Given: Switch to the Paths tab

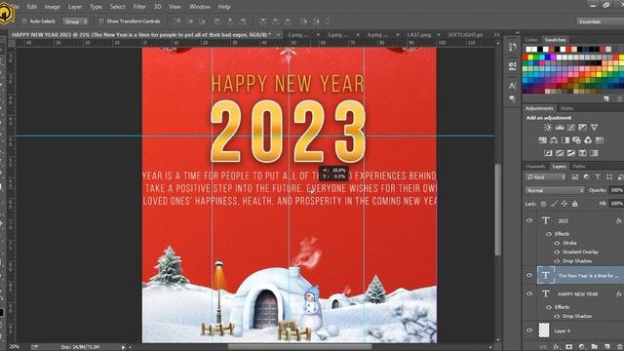Looking at the screenshot, I should pyautogui.click(x=579, y=167).
